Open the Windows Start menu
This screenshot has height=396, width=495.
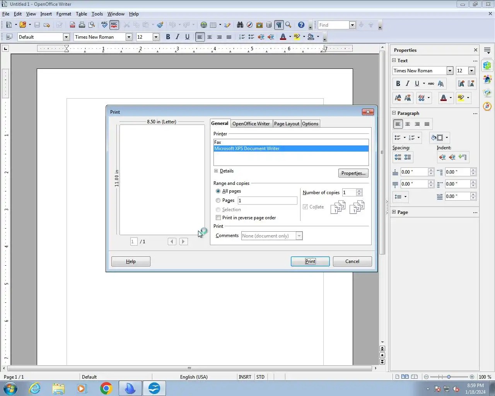pyautogui.click(x=10, y=388)
